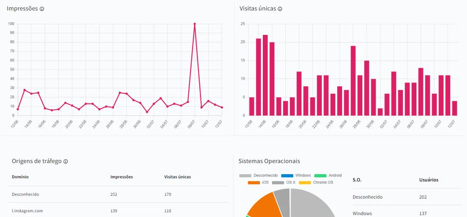Toggle Android series in the pie chart legend

tap(328, 176)
